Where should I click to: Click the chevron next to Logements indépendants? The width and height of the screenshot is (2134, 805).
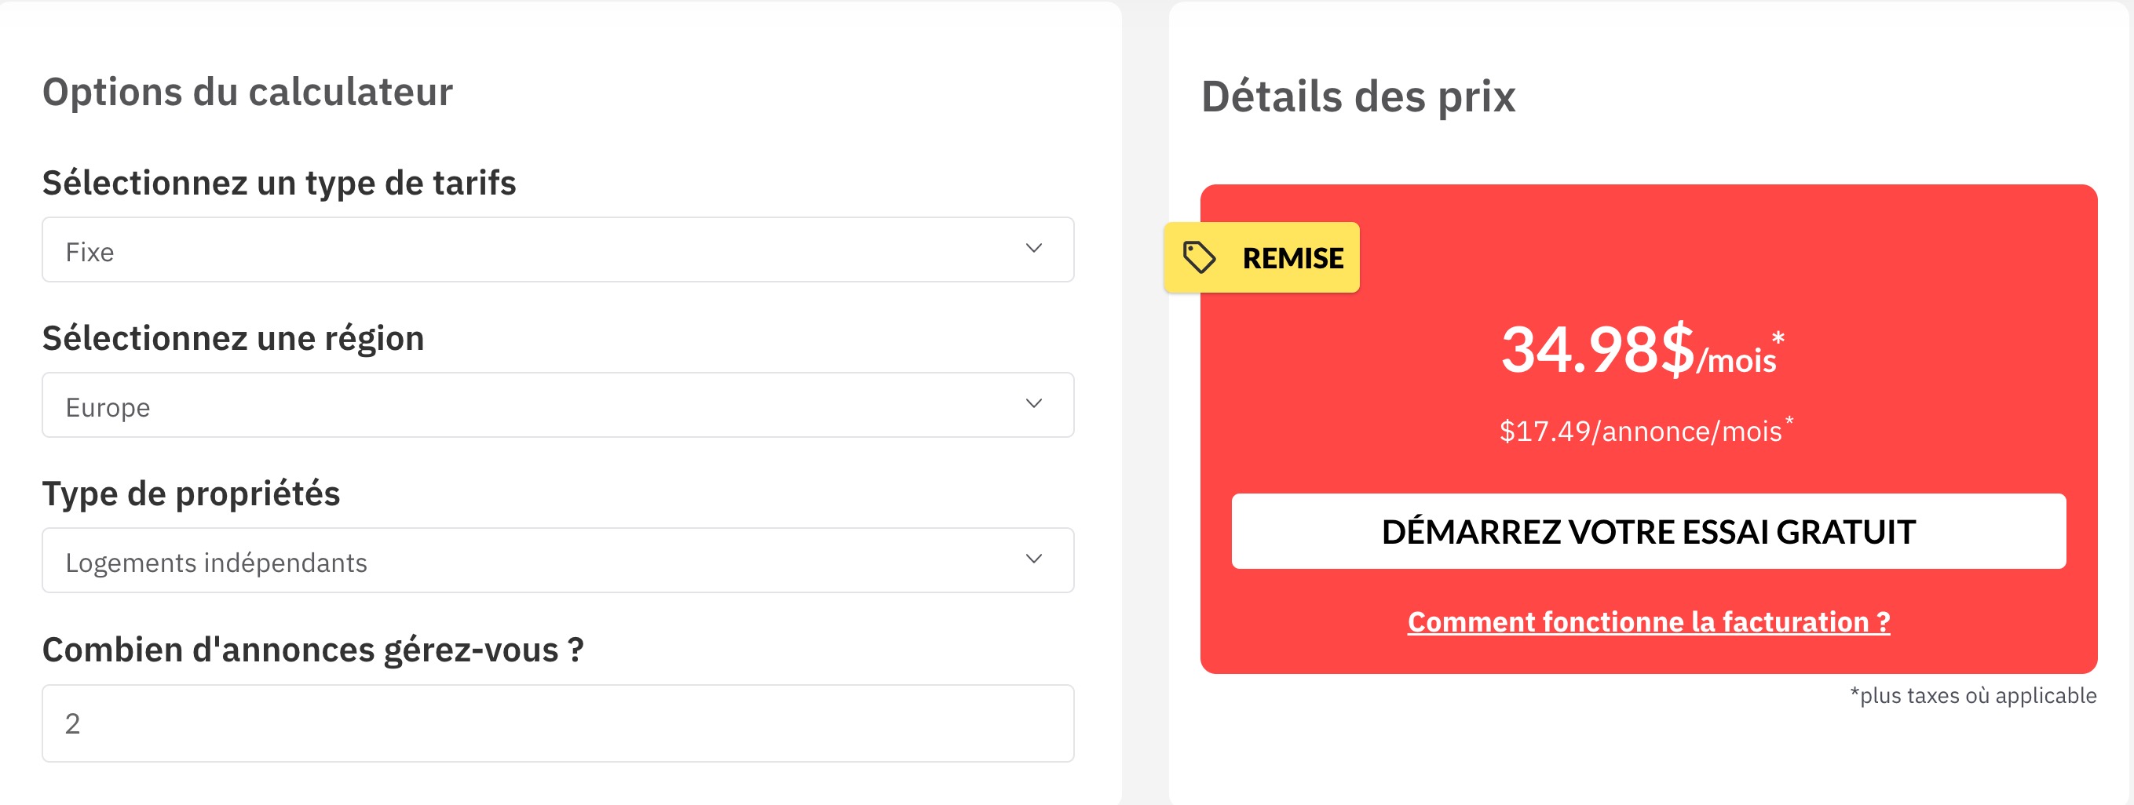(x=1033, y=559)
